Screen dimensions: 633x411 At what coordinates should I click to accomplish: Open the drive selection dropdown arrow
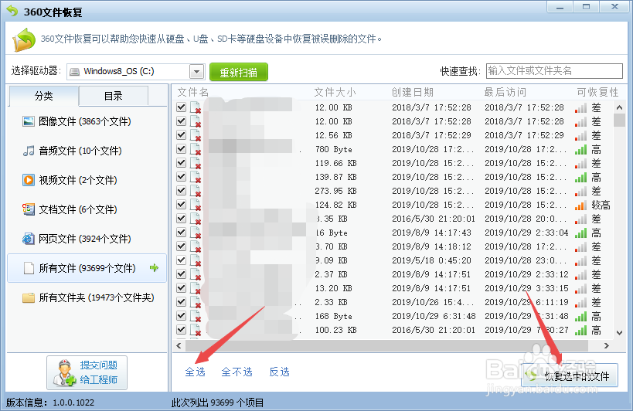click(196, 72)
